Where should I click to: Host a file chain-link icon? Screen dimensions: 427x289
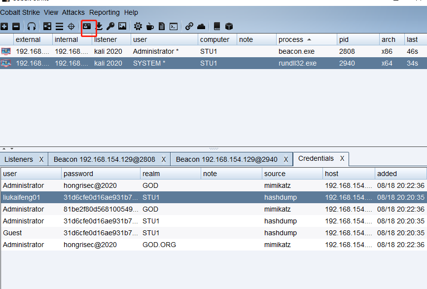coord(189,27)
